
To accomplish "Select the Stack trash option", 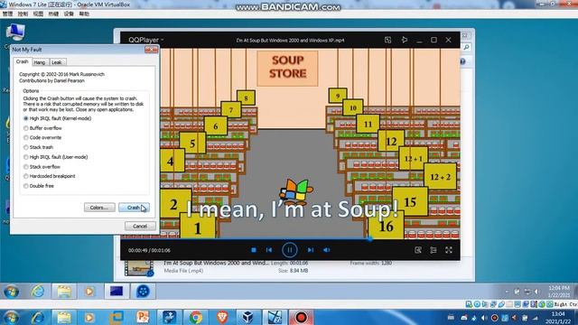I will (38, 147).
